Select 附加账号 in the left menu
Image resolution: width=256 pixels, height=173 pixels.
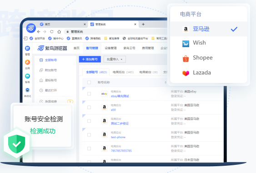coord(48,70)
